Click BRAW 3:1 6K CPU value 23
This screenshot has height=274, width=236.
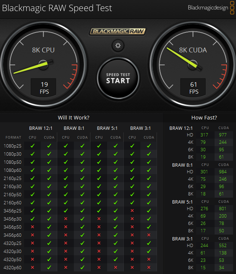[x=203, y=260]
